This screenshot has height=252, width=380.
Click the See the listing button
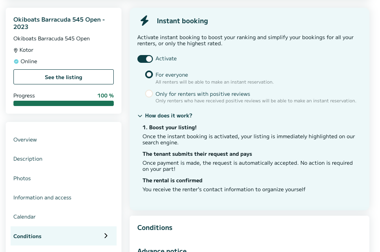click(x=64, y=77)
